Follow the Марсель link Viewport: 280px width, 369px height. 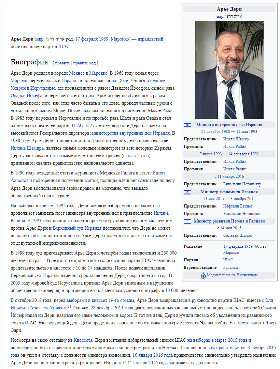(x=19, y=81)
